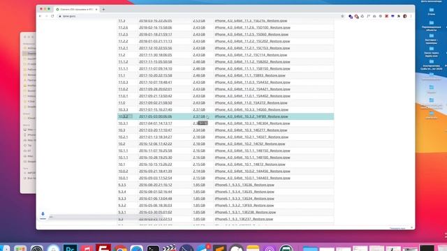Click version number 11.1 in the first column

(x=122, y=75)
